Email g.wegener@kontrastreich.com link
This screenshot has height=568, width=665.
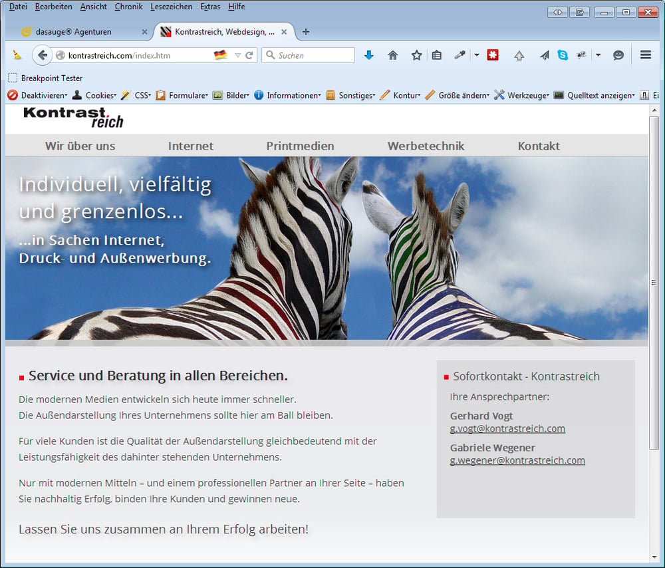click(x=517, y=460)
